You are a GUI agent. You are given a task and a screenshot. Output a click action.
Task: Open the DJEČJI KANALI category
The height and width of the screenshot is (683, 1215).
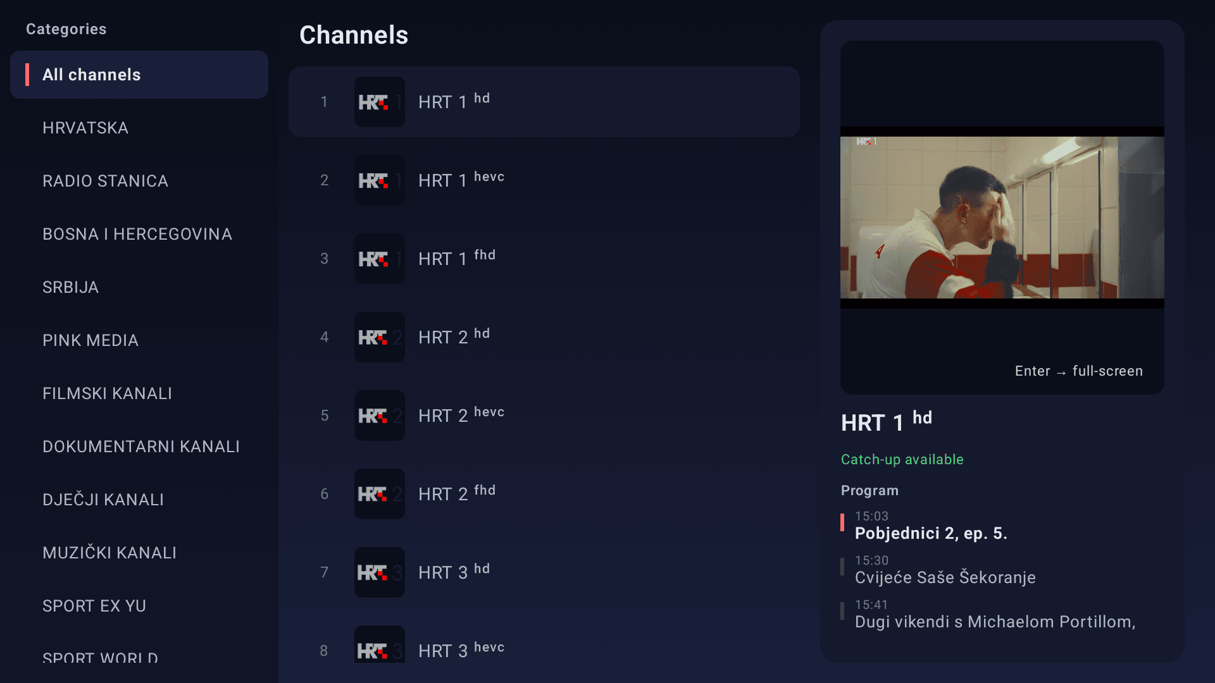139,500
